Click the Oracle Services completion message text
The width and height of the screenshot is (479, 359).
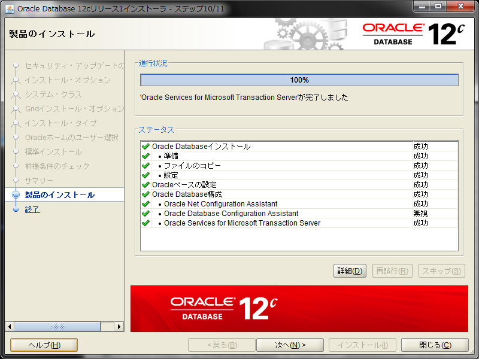coord(244,98)
